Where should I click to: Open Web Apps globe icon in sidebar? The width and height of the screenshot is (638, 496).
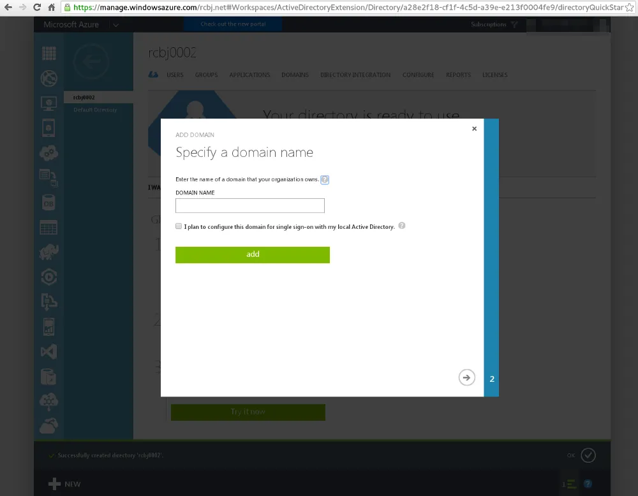[x=49, y=78]
